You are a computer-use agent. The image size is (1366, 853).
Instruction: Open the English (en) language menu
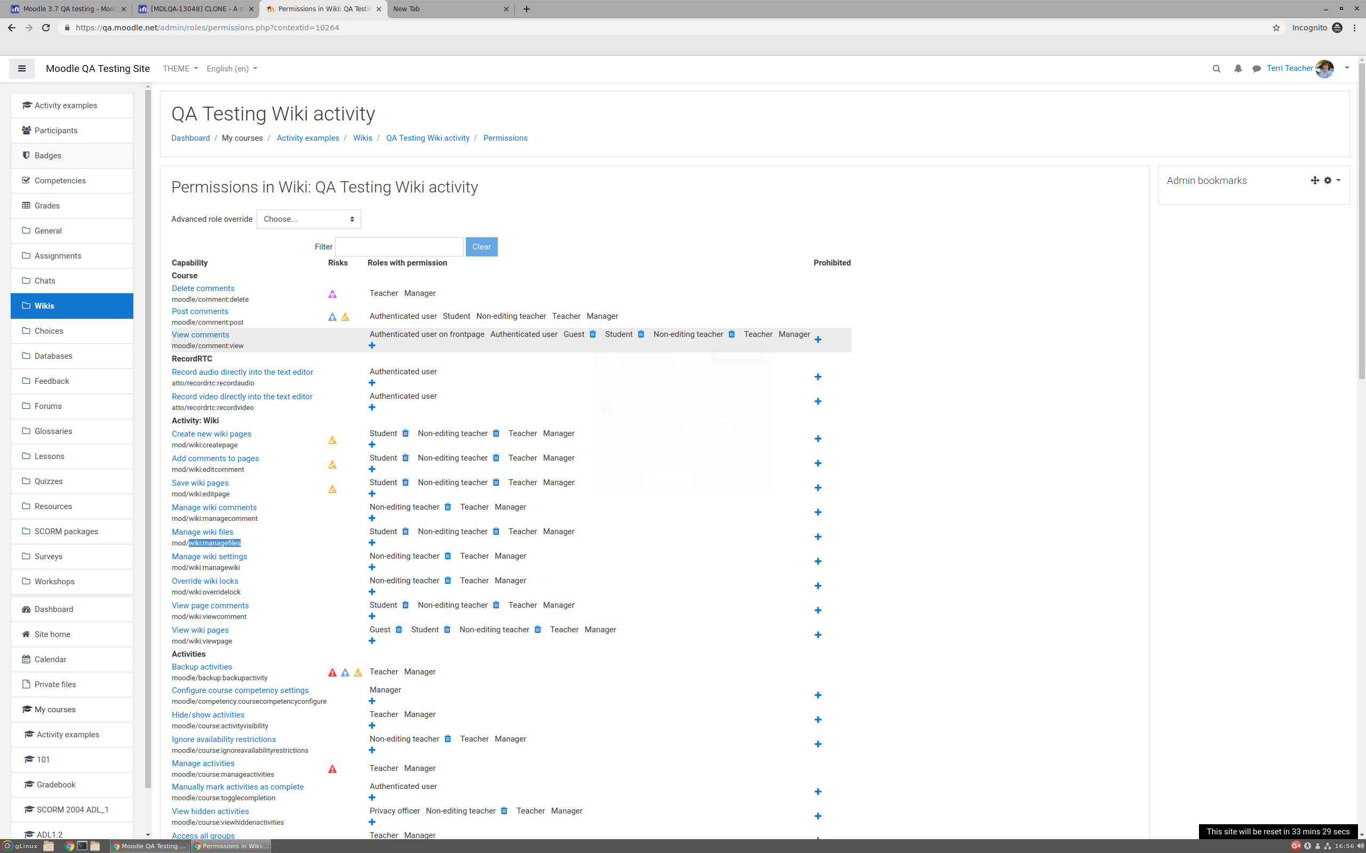(232, 68)
